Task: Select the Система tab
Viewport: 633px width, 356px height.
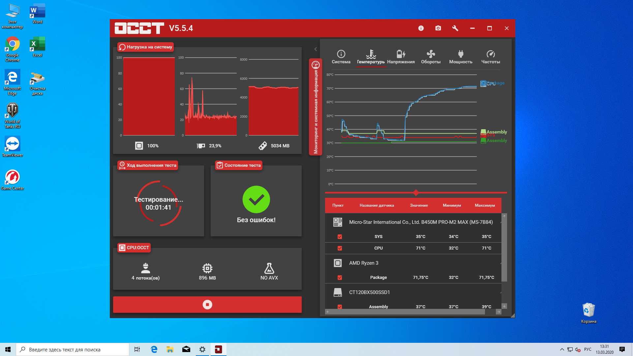Action: pyautogui.click(x=341, y=57)
